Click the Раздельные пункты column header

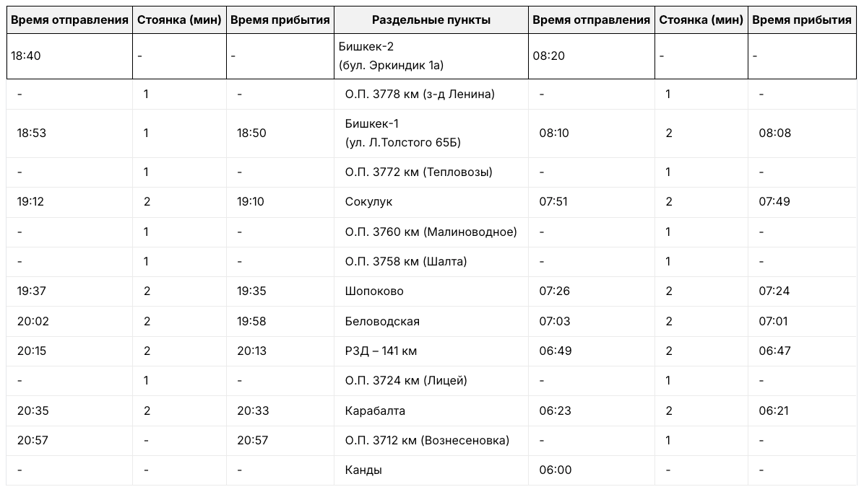point(431,20)
